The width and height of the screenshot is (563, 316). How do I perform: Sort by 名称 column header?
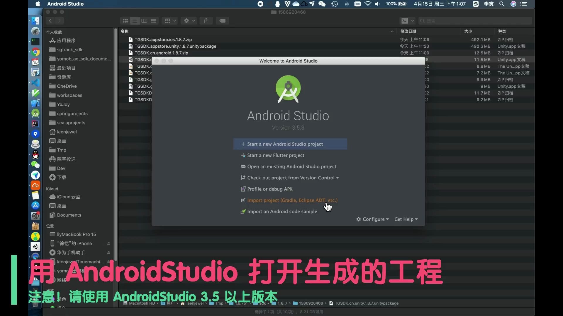[257, 31]
